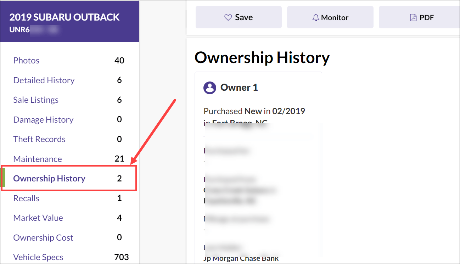The image size is (460, 264).
Task: Click the heart icon on the Save button
Action: pyautogui.click(x=228, y=17)
